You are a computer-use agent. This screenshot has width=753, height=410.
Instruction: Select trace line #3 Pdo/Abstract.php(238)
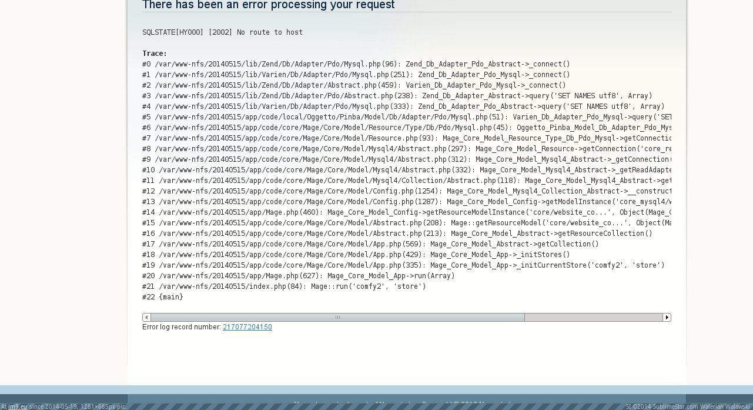point(397,96)
